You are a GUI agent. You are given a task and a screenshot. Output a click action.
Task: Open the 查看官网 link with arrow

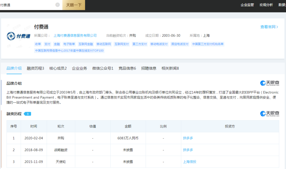click(x=269, y=27)
